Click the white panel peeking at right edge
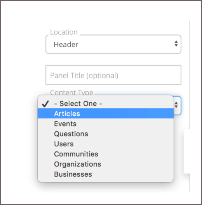Viewport: 202px width, 205px height. point(186,151)
